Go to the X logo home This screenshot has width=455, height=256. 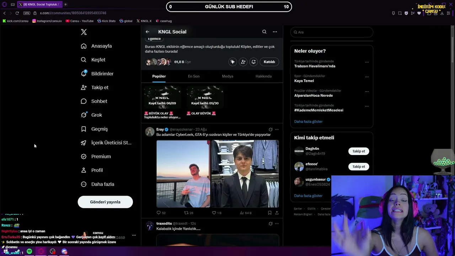point(84,32)
